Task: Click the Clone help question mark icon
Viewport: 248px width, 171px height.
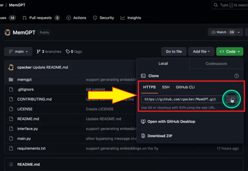Action: 236,76
